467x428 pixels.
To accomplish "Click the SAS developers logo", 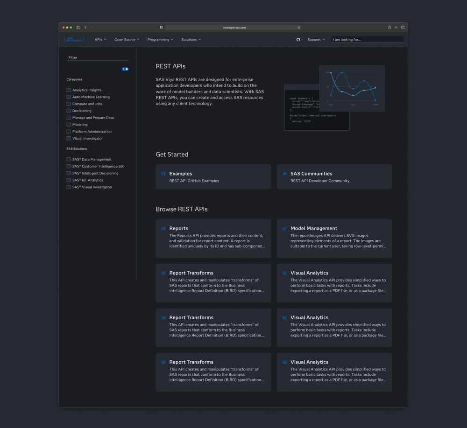I will tap(74, 40).
